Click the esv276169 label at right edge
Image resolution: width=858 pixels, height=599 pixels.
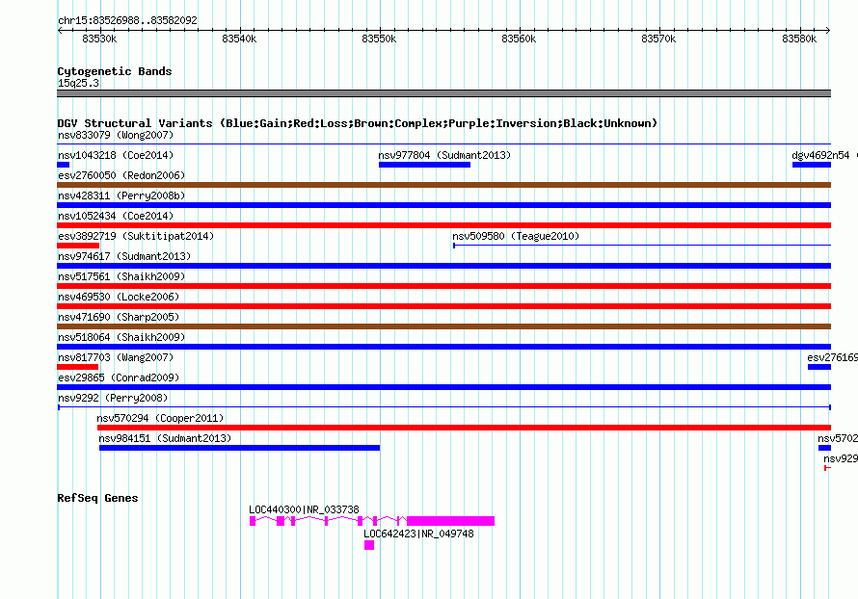tap(832, 357)
